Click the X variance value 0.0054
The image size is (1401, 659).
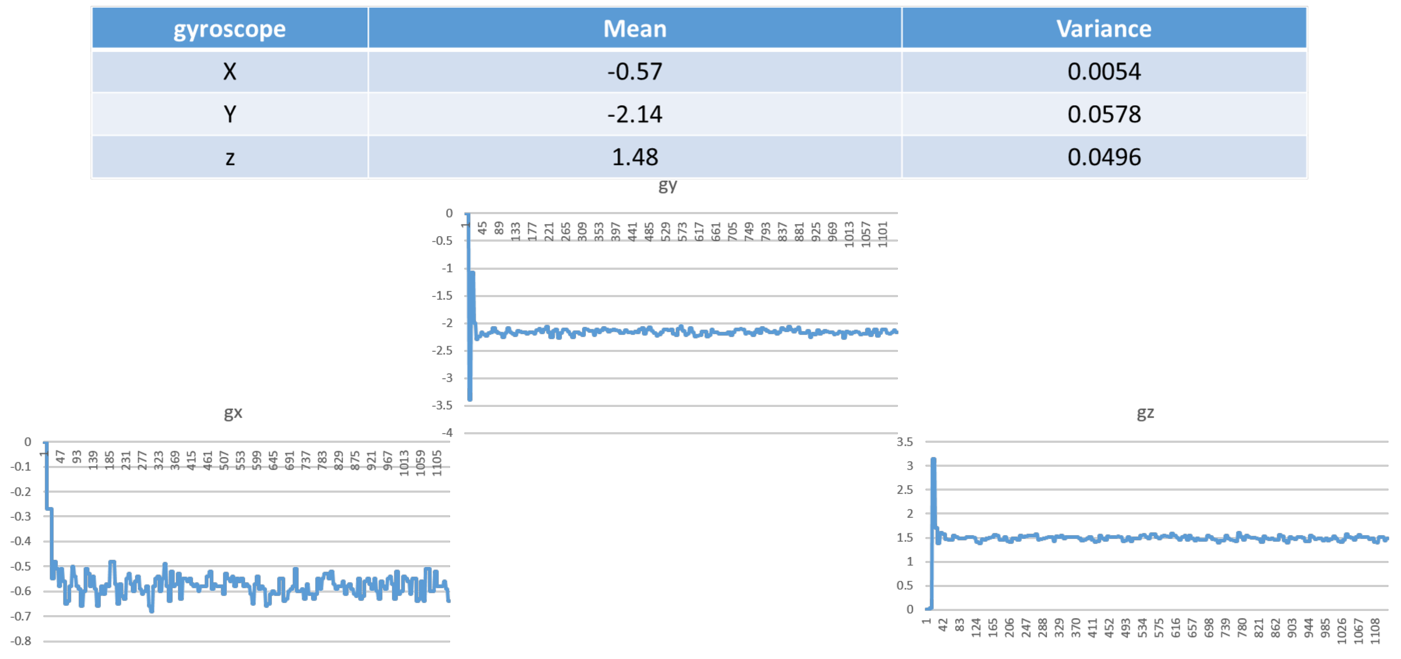pos(1103,71)
